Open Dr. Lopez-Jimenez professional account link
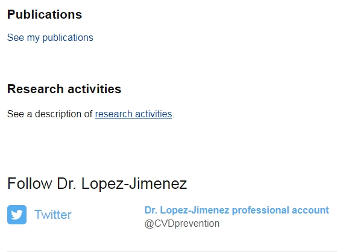 tap(237, 210)
